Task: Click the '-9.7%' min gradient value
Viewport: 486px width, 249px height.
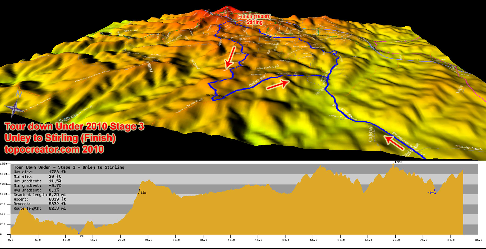Action: pyautogui.click(x=55, y=185)
